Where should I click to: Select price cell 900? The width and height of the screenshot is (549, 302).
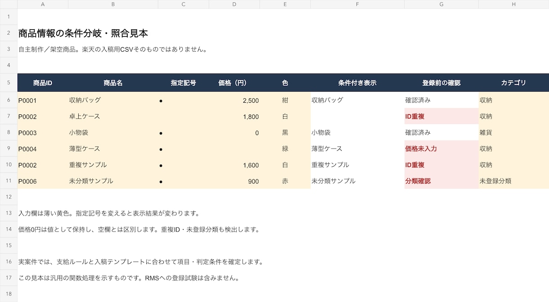pos(234,181)
